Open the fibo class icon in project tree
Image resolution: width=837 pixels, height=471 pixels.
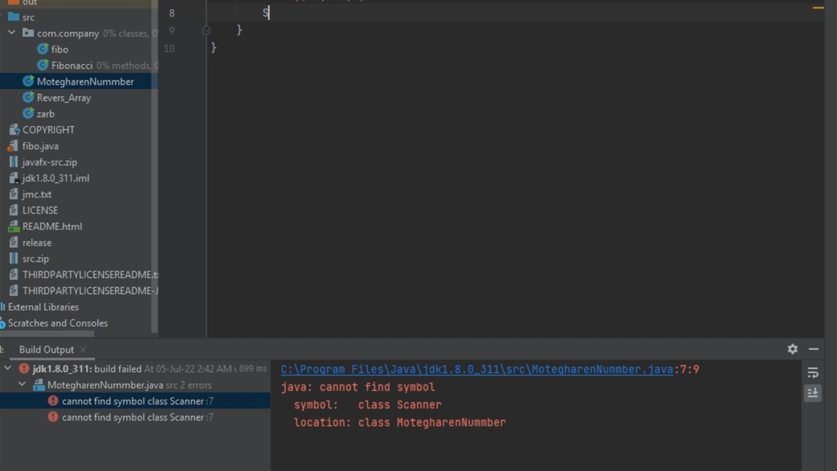[43, 49]
